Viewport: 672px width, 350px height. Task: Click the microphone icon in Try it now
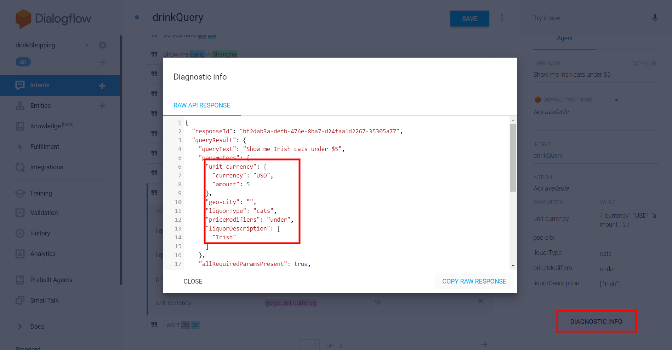point(655,18)
